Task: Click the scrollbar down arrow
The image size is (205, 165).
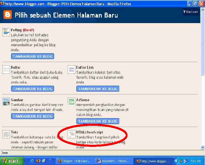Action: (203, 147)
